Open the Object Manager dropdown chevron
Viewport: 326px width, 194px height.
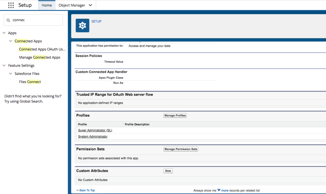[x=90, y=5]
